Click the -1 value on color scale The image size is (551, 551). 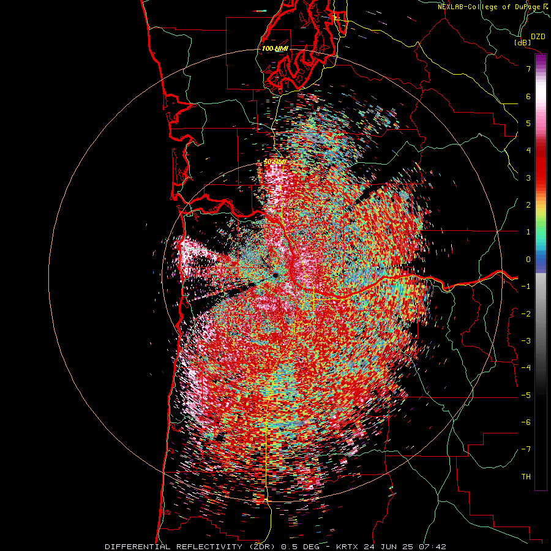click(x=526, y=287)
